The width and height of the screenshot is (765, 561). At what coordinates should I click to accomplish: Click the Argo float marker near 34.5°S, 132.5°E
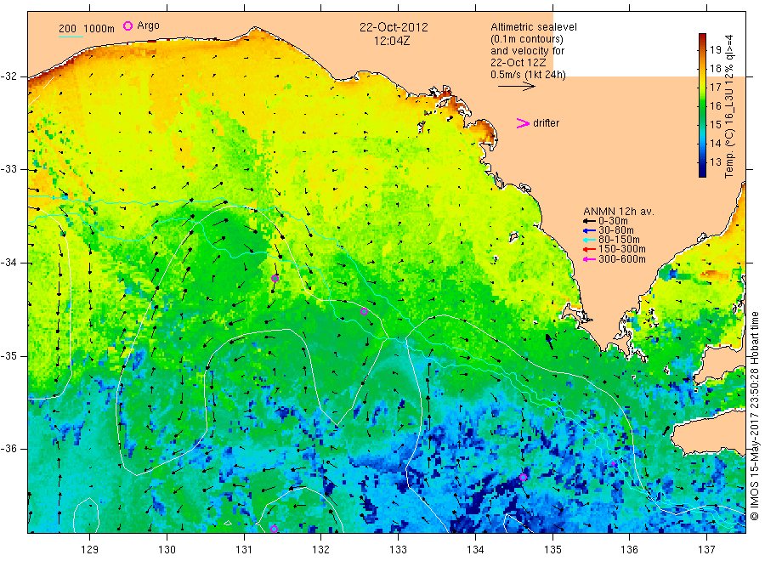(364, 312)
